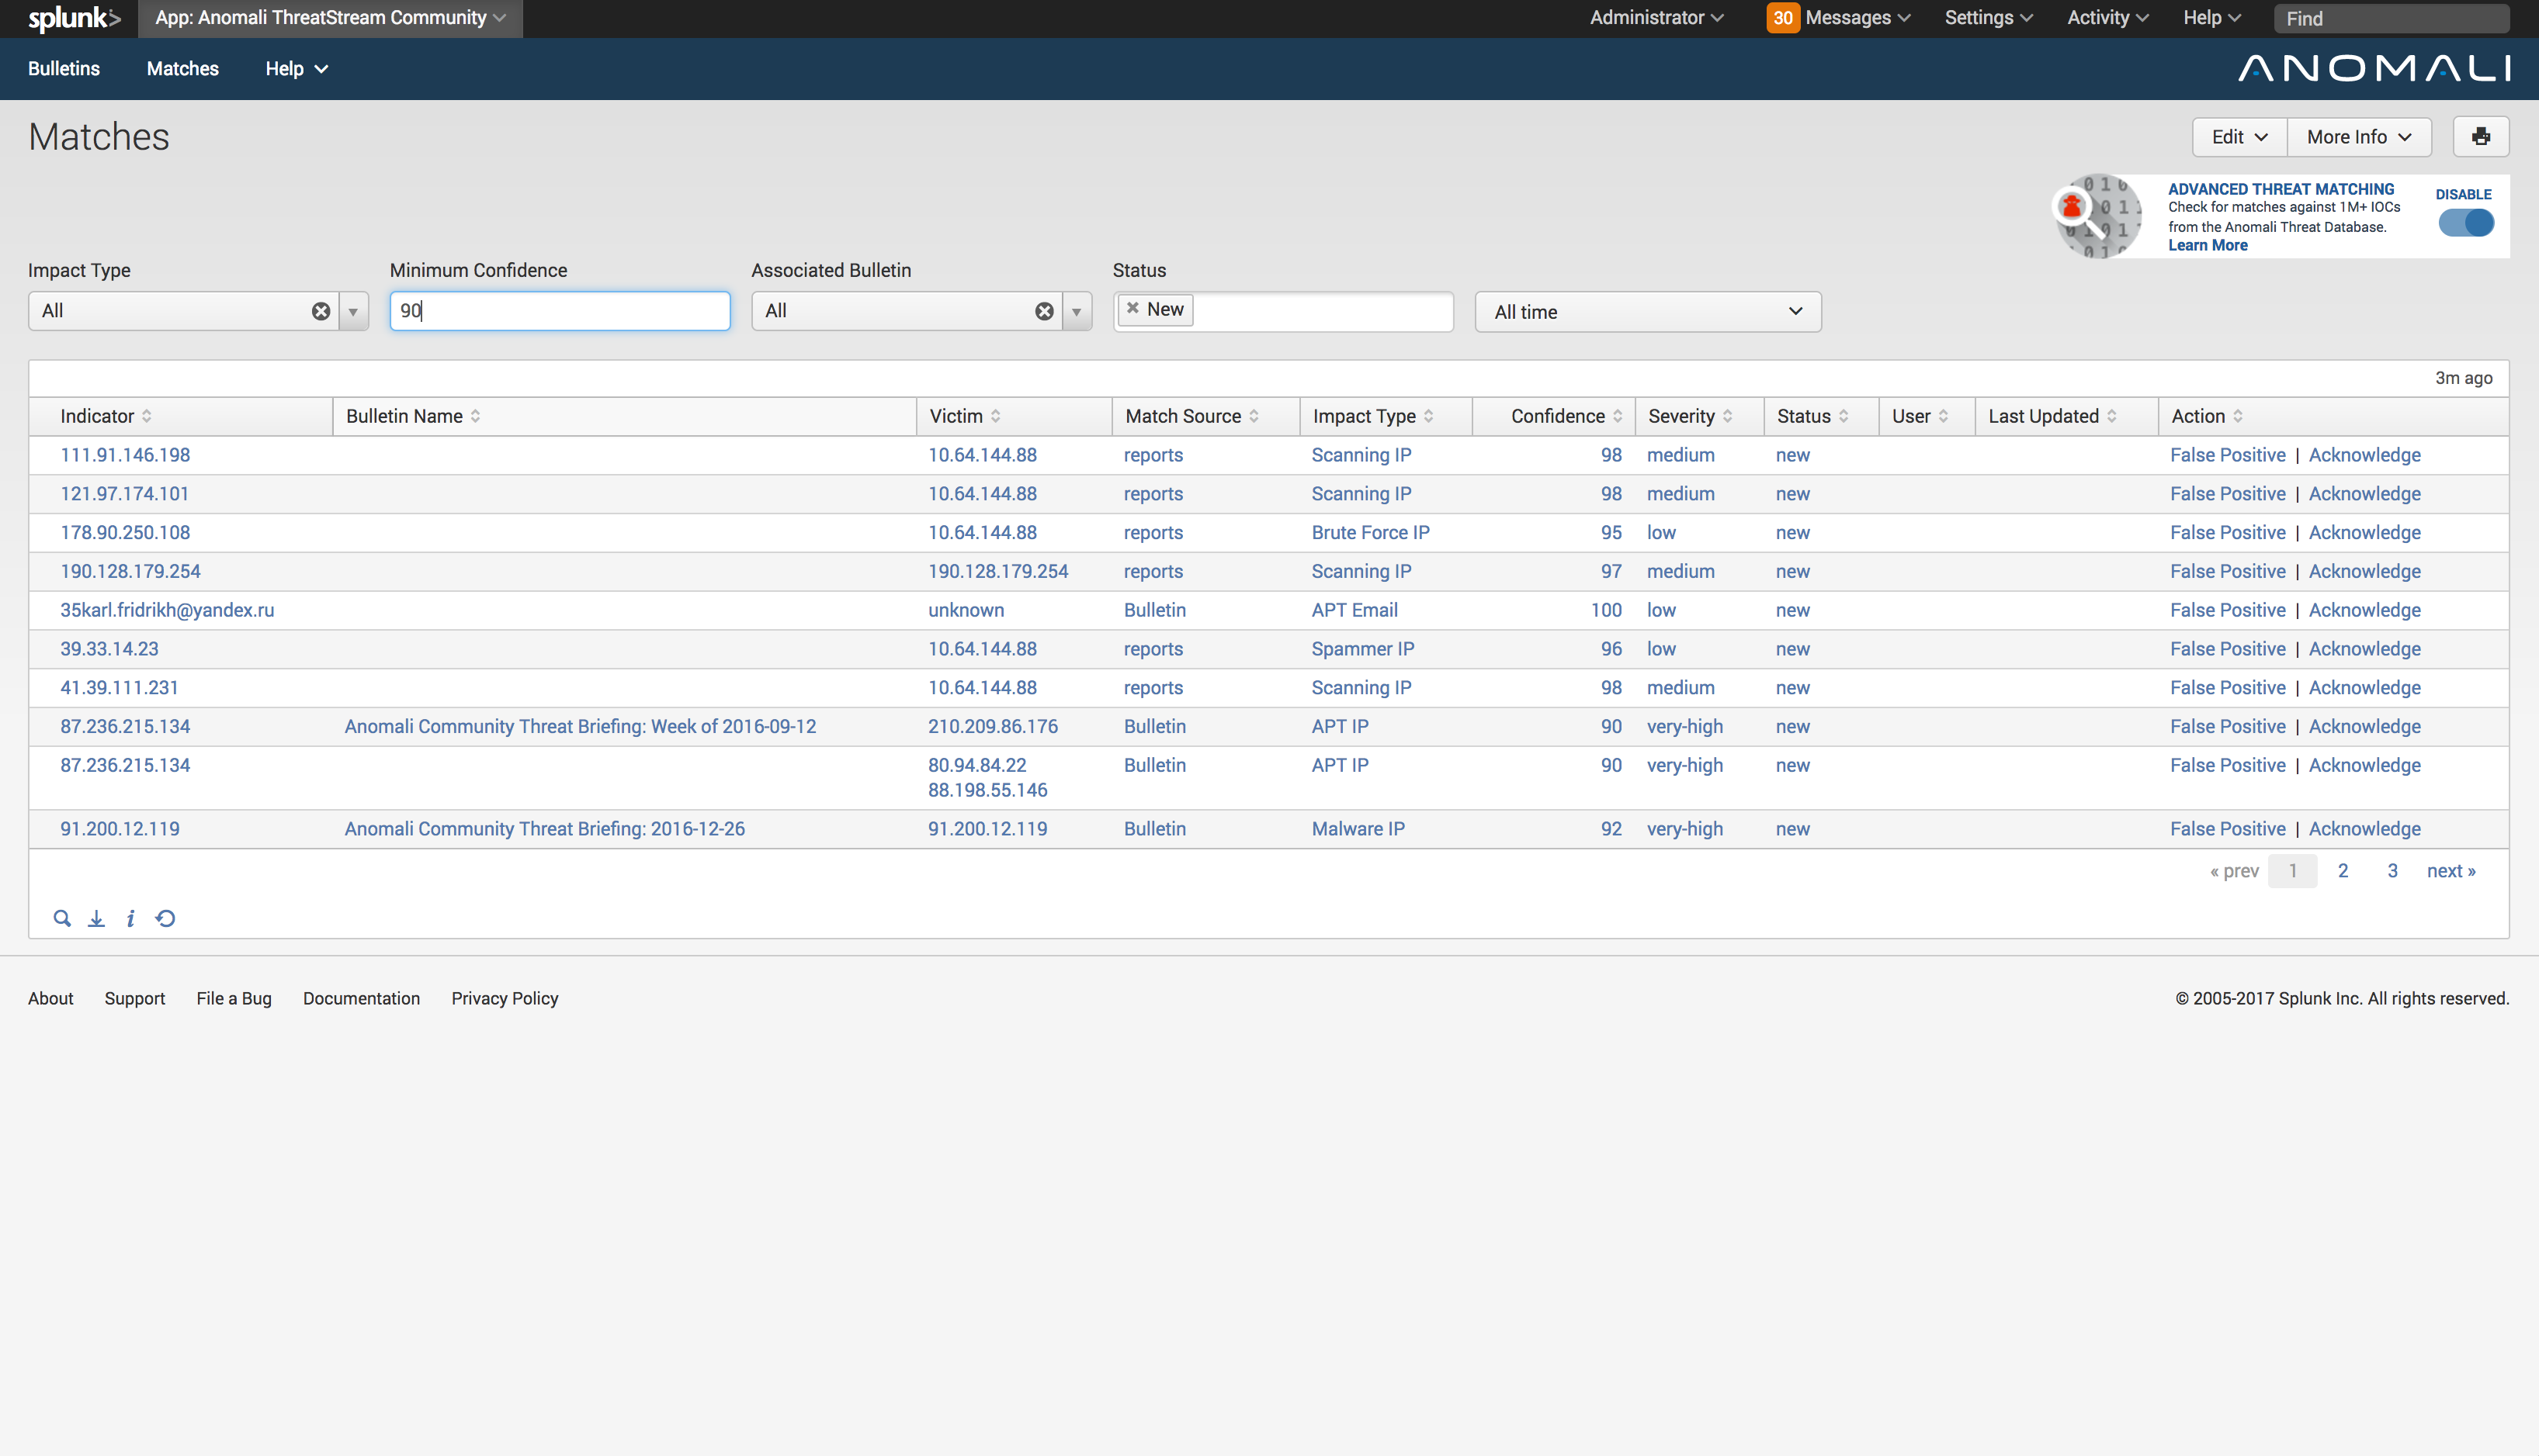Focus the Minimum Confidence input field

(x=559, y=311)
